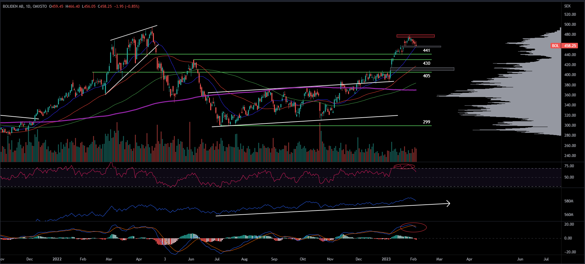Click the red BOL price label
The width and height of the screenshot is (585, 264).
[555, 46]
